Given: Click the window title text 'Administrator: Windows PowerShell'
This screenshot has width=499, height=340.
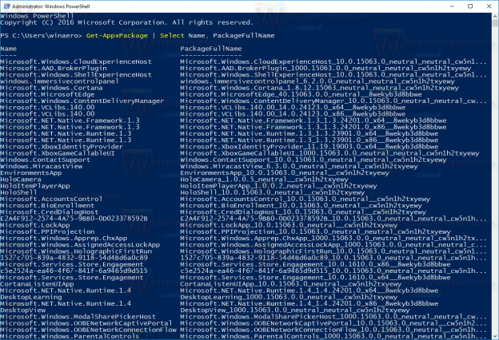Looking at the screenshot, I should pos(54,7).
